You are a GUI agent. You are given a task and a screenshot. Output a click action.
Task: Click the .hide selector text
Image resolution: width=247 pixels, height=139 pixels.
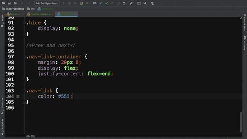tap(33, 23)
